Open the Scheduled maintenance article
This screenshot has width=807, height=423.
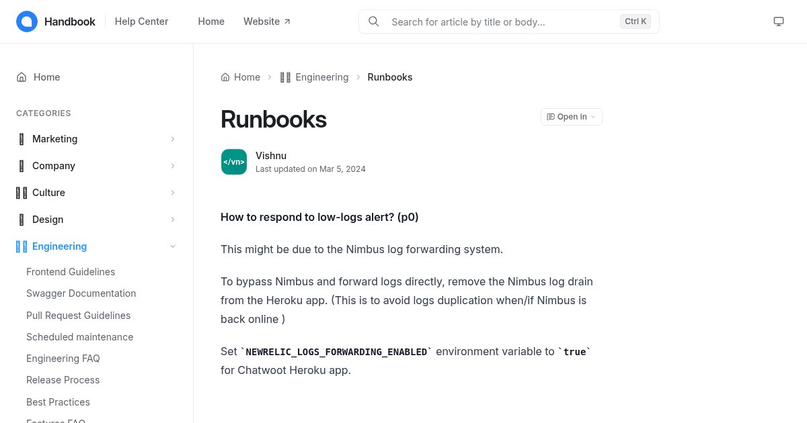coord(80,337)
